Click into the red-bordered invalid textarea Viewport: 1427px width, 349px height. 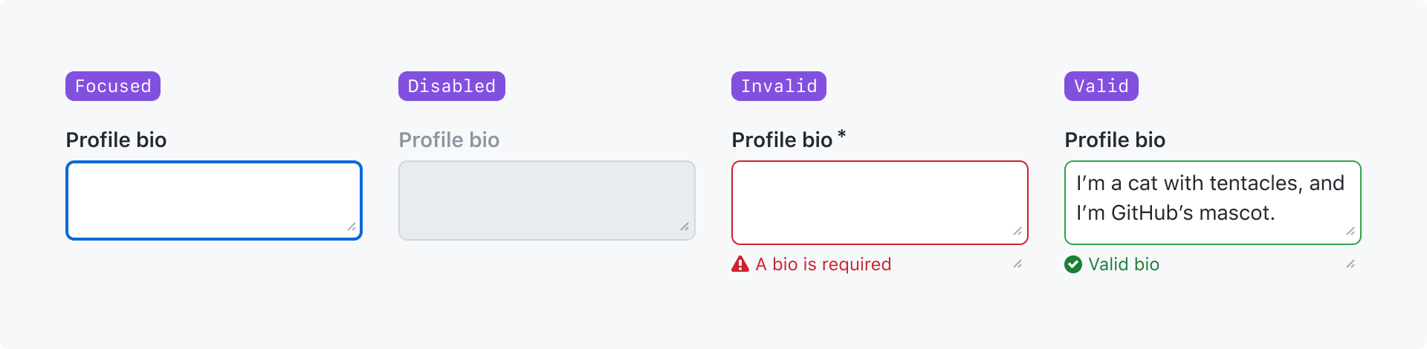880,203
